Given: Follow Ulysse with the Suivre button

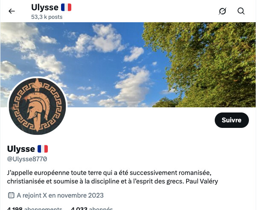Looking at the screenshot, I should pyautogui.click(x=232, y=120).
